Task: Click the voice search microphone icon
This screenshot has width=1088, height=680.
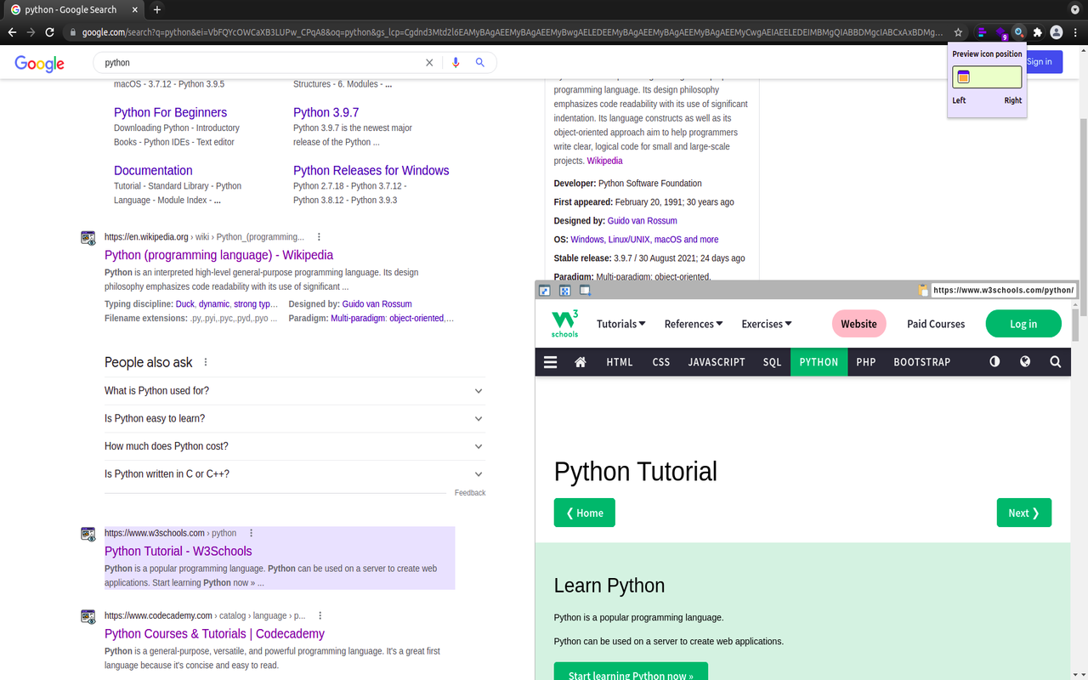Action: click(x=456, y=63)
